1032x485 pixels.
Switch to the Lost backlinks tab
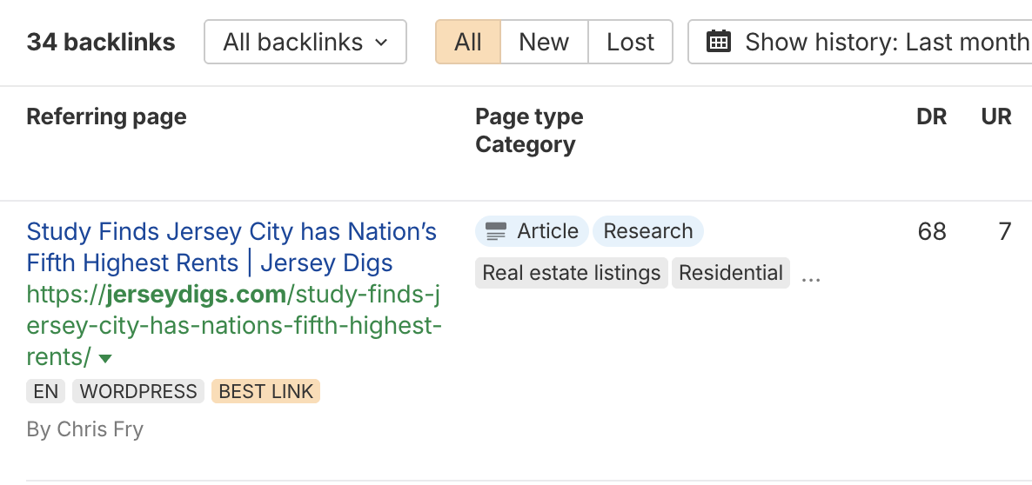pos(630,42)
